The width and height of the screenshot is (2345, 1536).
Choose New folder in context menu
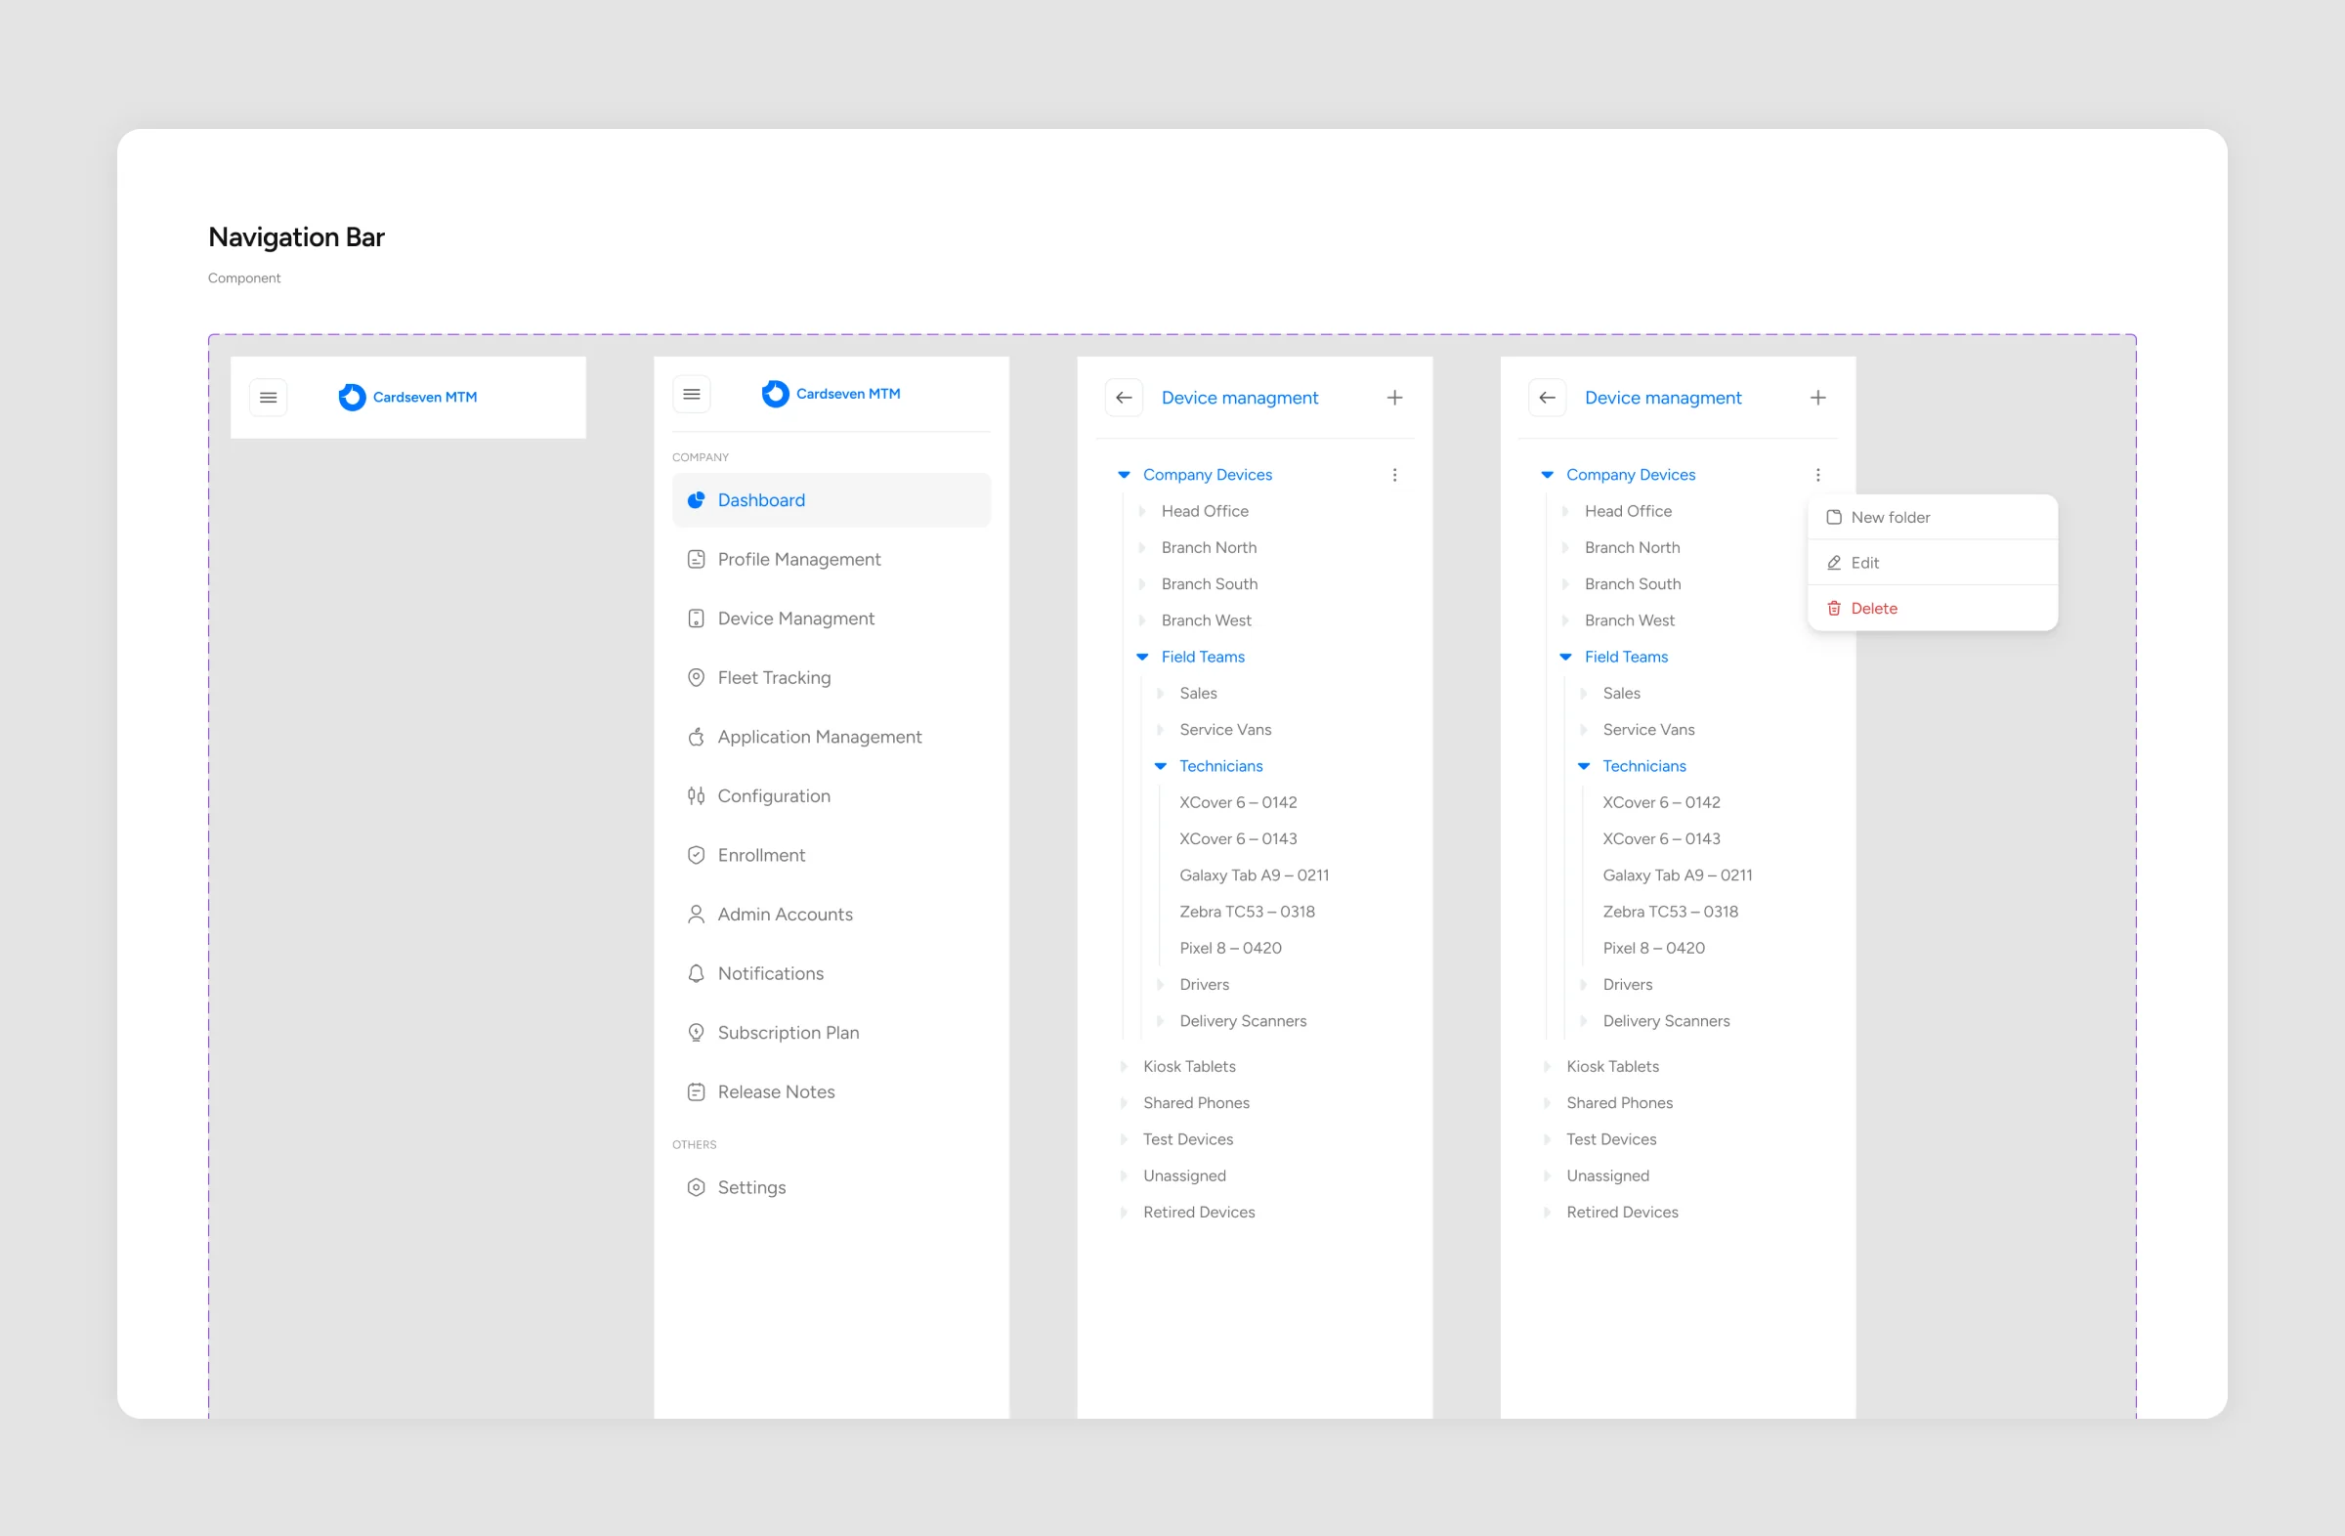1932,517
